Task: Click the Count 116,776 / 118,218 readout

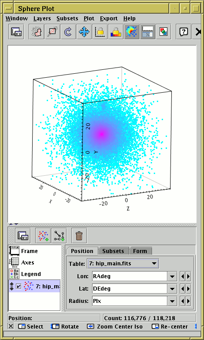Action: 150,318
